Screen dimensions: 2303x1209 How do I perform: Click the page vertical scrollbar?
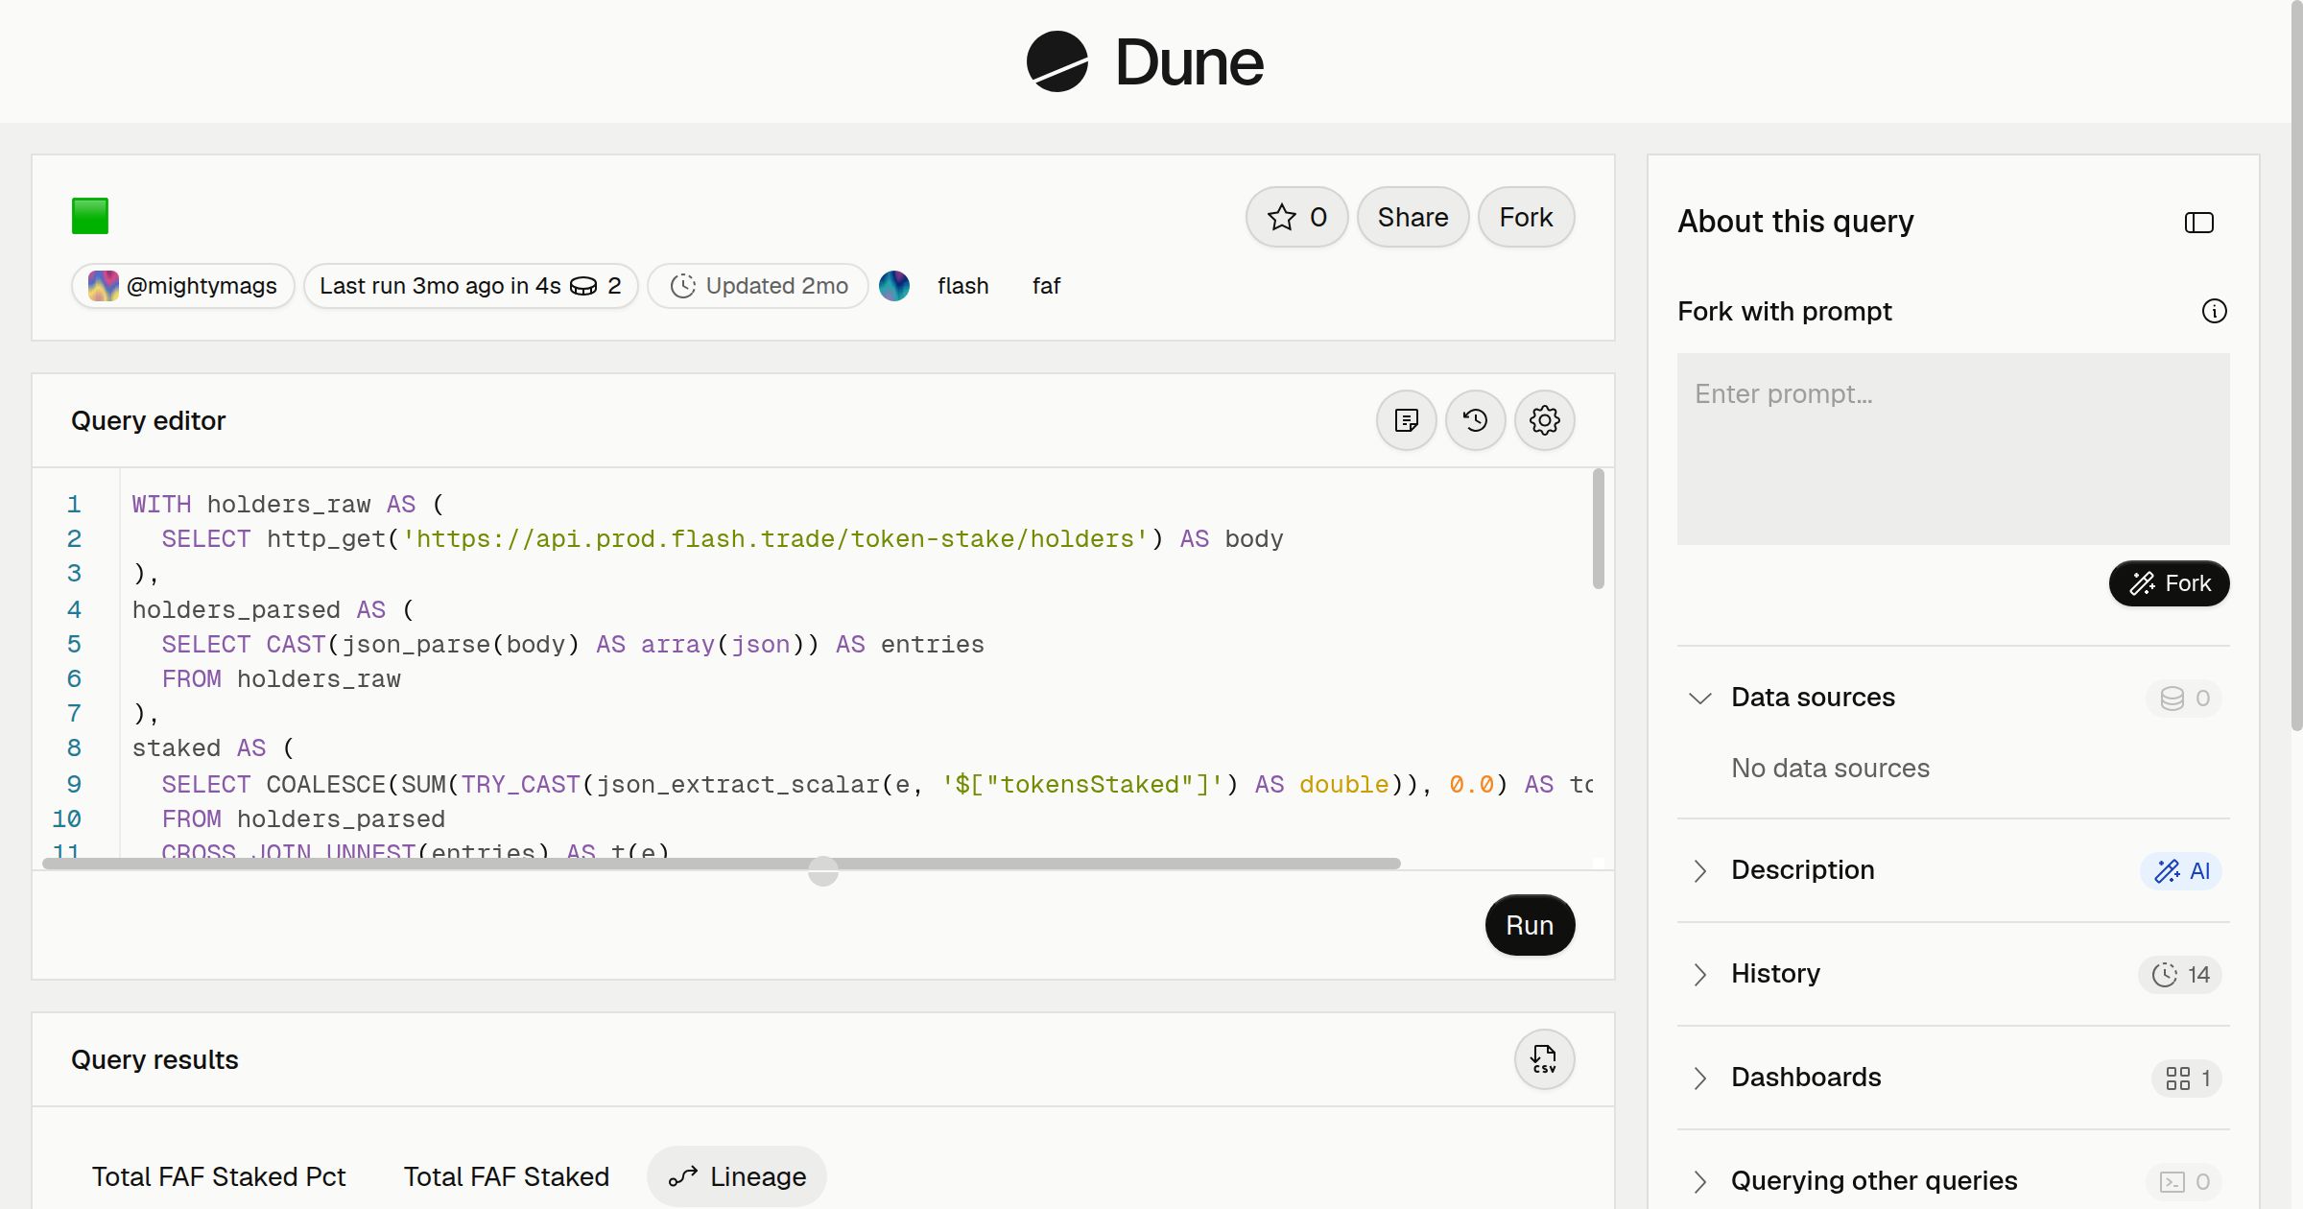pos(2296,365)
